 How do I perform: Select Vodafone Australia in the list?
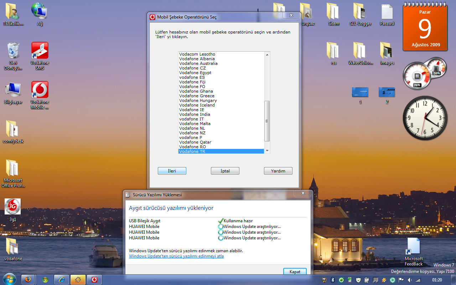221,63
